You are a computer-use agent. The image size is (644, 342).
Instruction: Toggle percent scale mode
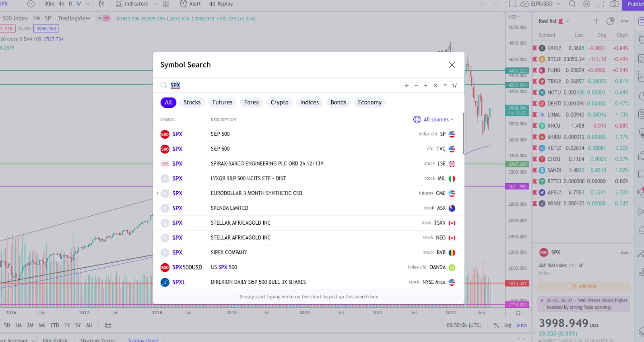(496, 325)
